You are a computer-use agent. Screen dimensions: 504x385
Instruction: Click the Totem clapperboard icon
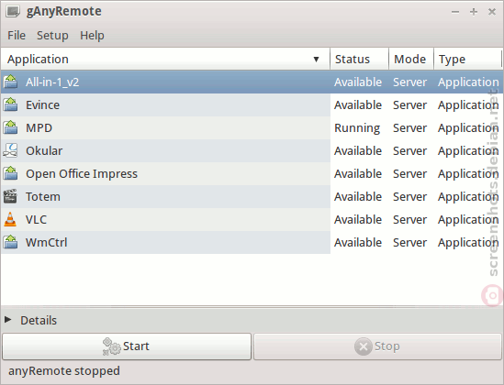[x=10, y=196]
